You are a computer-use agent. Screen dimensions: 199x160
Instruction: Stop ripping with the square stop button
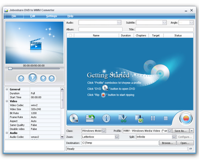point(166,118)
